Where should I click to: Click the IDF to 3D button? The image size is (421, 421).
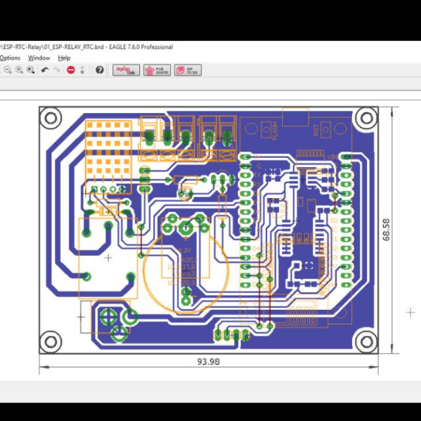point(188,70)
